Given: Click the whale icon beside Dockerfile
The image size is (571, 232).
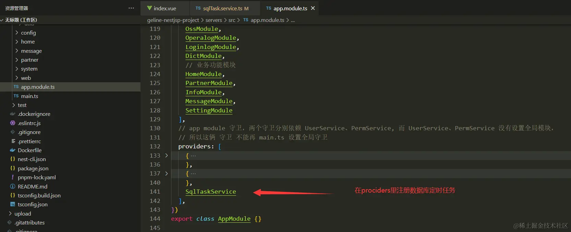Looking at the screenshot, I should click(x=13, y=150).
